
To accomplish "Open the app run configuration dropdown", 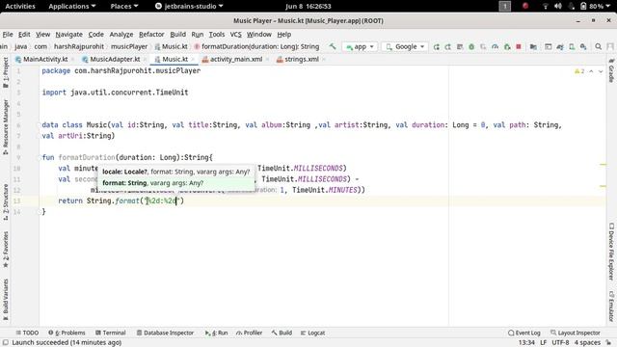I will pos(360,46).
